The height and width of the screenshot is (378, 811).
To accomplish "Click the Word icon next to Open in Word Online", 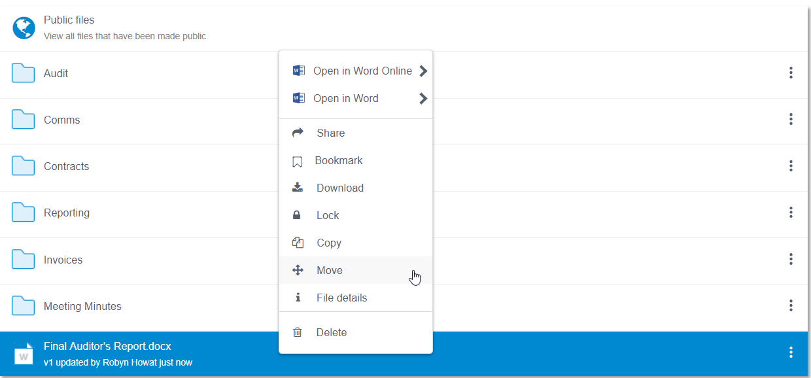I will click(298, 70).
